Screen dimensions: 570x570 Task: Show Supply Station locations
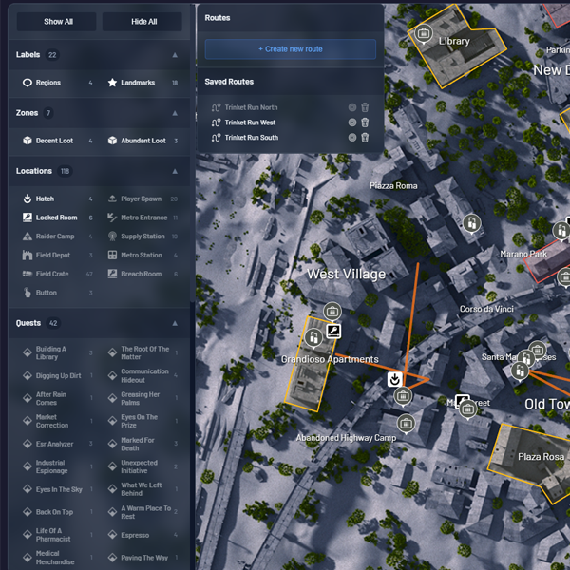coord(142,237)
